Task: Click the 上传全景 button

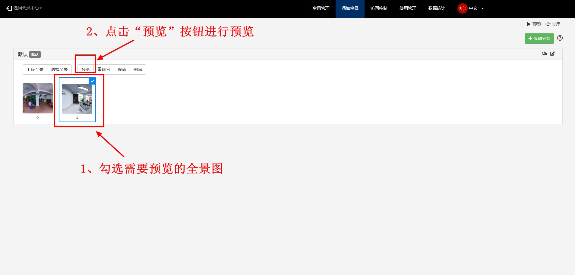Action: point(35,70)
